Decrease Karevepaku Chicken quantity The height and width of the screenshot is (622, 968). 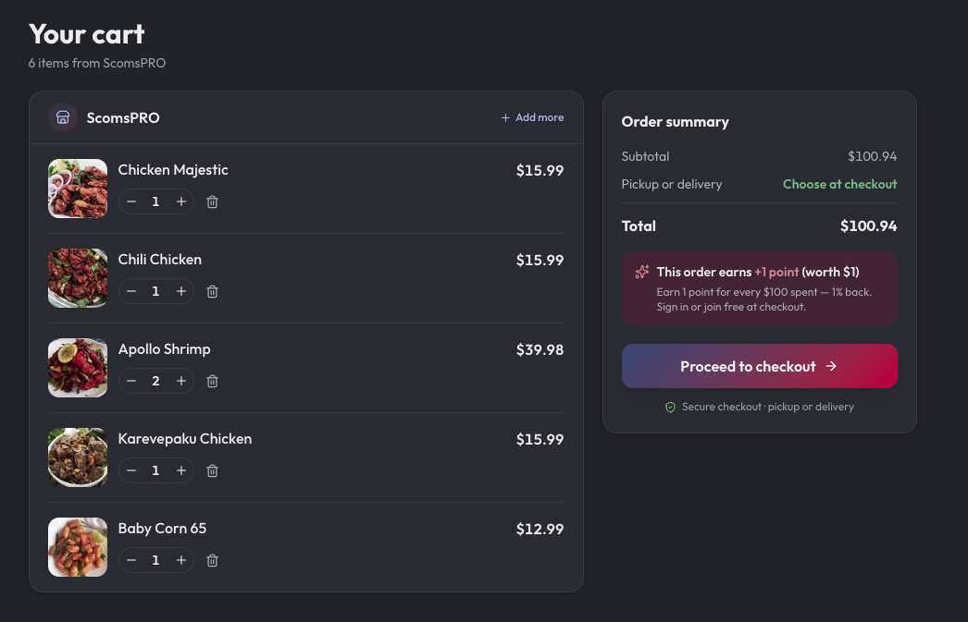click(x=131, y=470)
